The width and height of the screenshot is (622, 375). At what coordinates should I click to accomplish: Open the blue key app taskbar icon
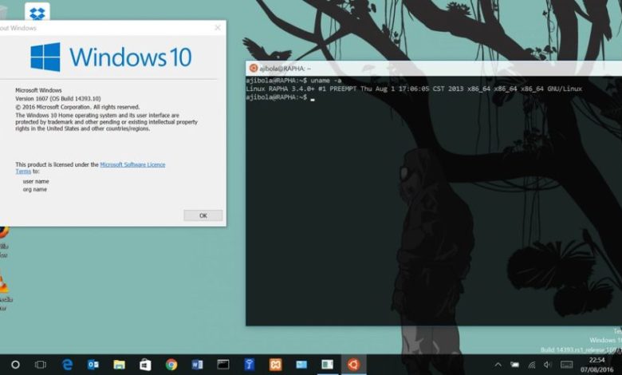(x=249, y=365)
